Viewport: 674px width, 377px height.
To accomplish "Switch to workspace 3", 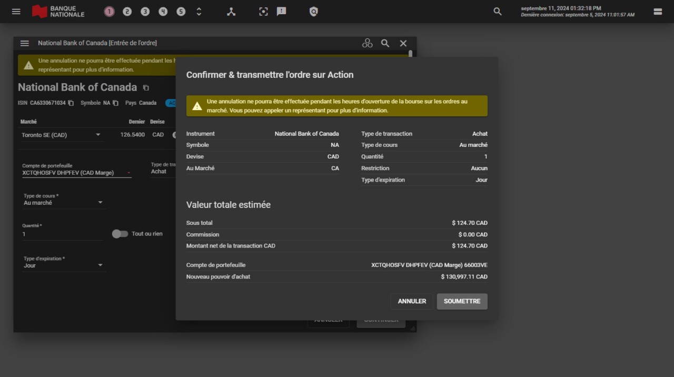I will coord(145,11).
